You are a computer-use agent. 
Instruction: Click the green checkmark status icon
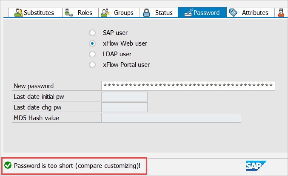(x=8, y=165)
